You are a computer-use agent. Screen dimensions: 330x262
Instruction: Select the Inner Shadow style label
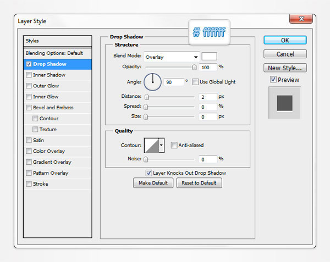49,75
